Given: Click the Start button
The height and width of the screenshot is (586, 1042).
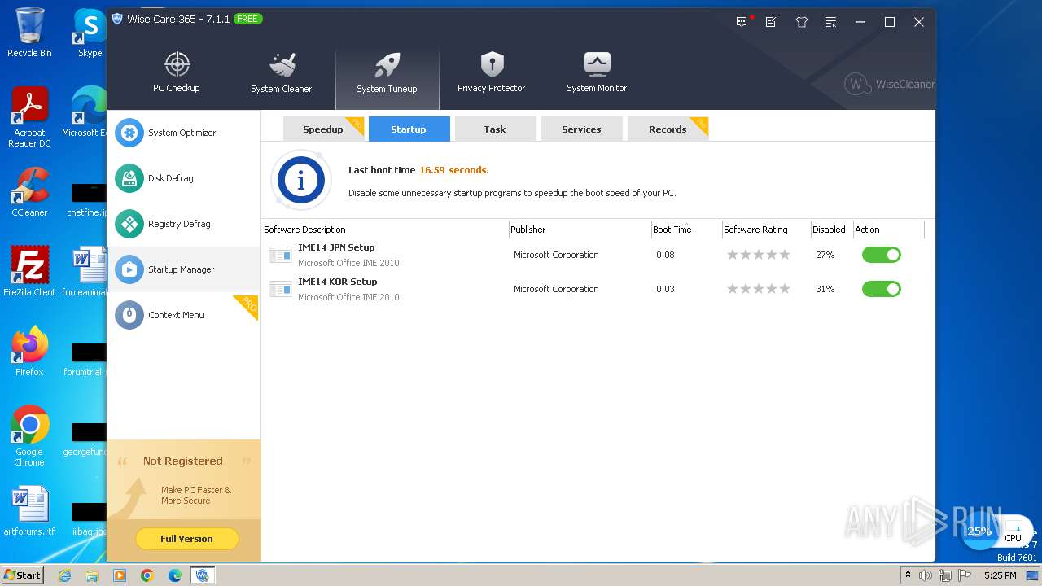Looking at the screenshot, I should tap(23, 575).
